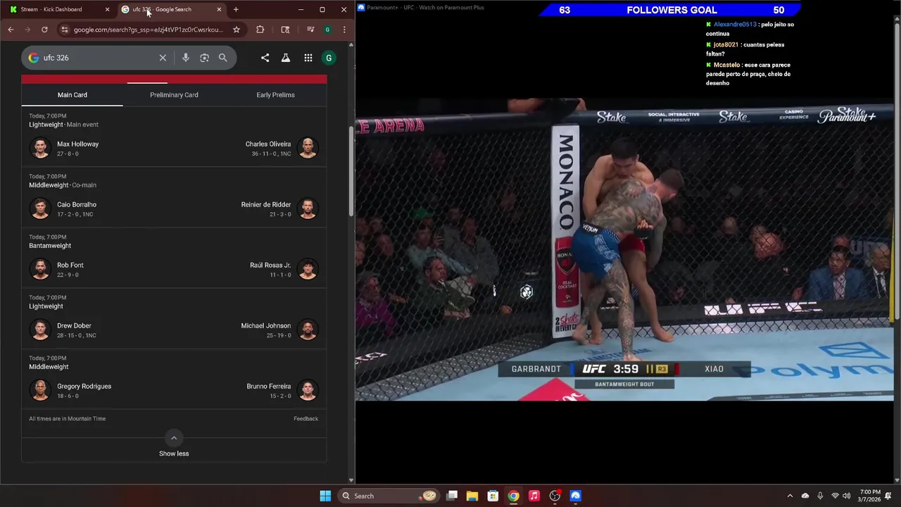Click the address bar URL
Viewport: 901px width, 507px height.
coord(149,30)
